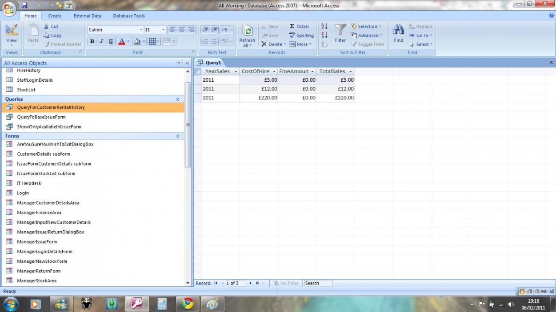Center-align text in the Font group
This screenshot has height=312, width=556.
click(182, 30)
